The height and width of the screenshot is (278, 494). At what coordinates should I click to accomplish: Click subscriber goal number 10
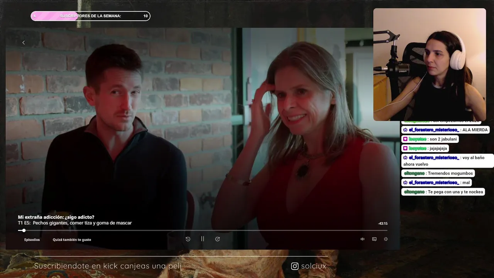(x=145, y=16)
